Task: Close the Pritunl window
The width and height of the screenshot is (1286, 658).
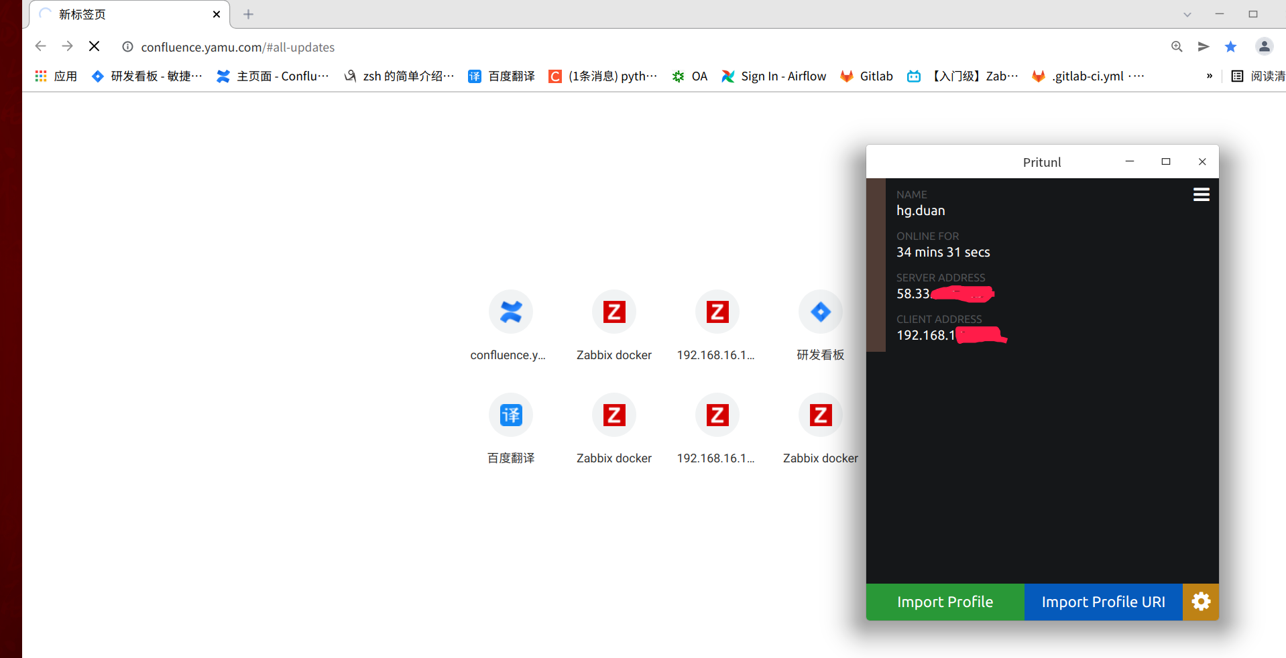Action: click(x=1202, y=161)
